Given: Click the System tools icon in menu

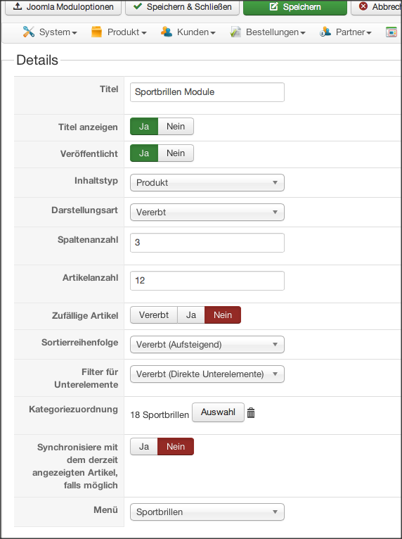Looking at the screenshot, I should click(x=29, y=32).
